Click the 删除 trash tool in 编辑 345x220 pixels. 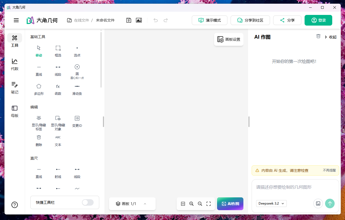tap(39, 140)
